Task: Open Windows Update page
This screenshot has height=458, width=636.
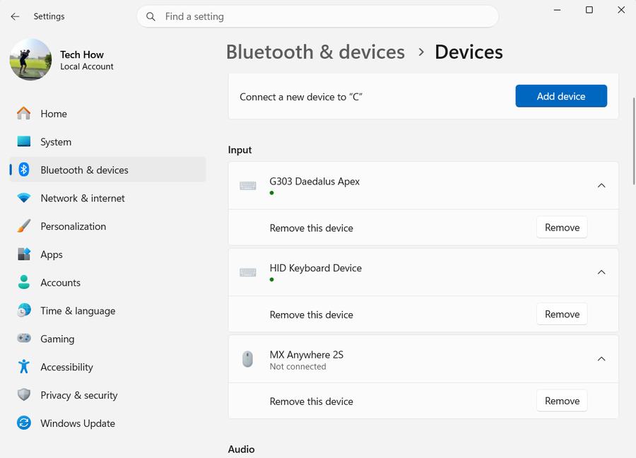Action: (x=107, y=423)
